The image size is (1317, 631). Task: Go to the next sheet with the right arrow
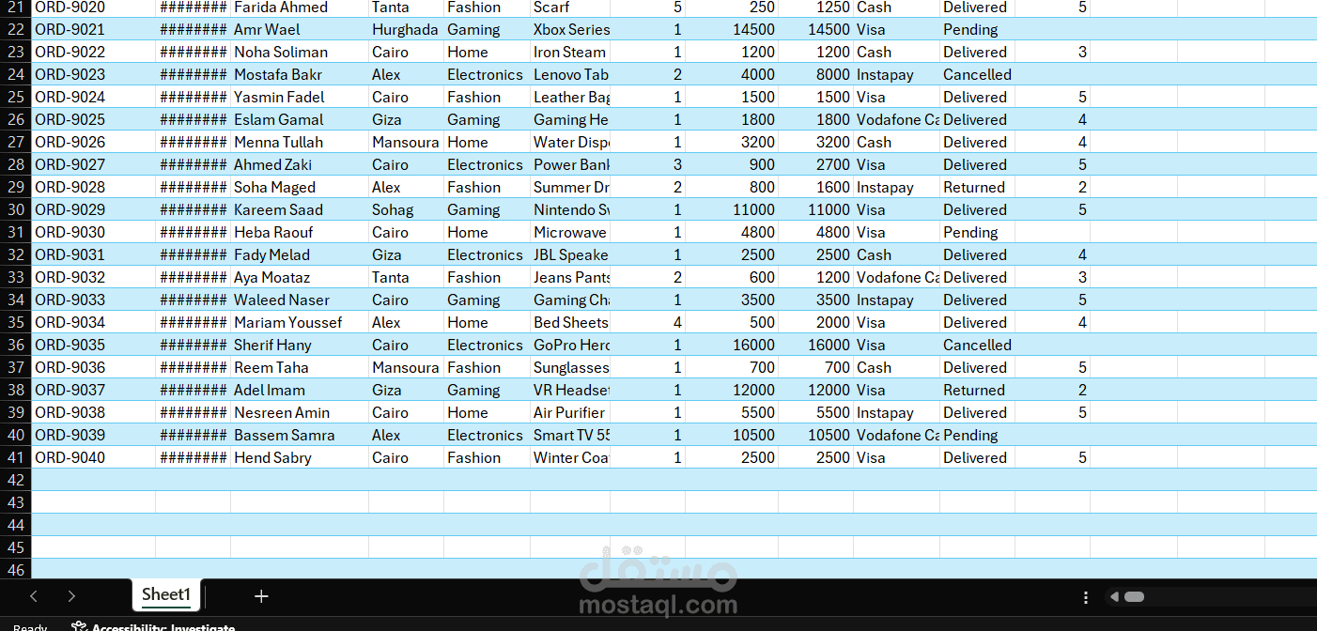(71, 596)
